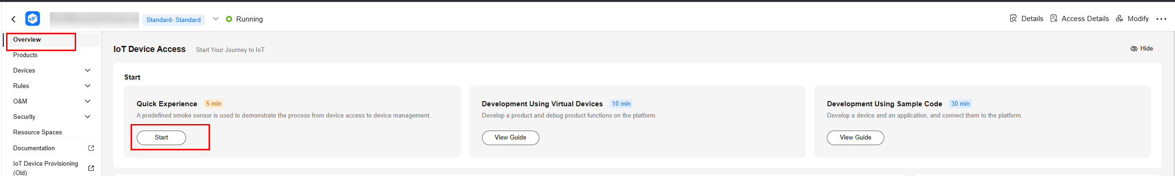Expand the Security menu chevron
1175x176 pixels.
click(x=87, y=117)
